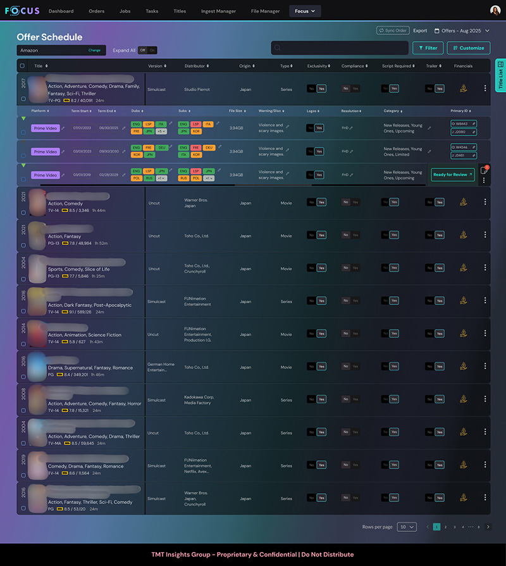The height and width of the screenshot is (566, 506).
Task: Click financials icon for Warner Bros. Japan movie
Action: tap(463, 203)
